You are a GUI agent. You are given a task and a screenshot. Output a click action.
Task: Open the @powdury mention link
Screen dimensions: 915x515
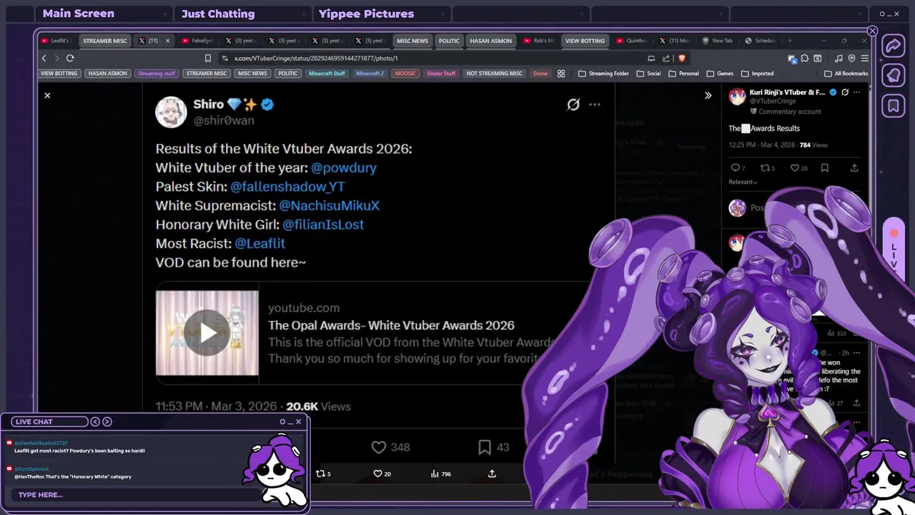coord(344,168)
